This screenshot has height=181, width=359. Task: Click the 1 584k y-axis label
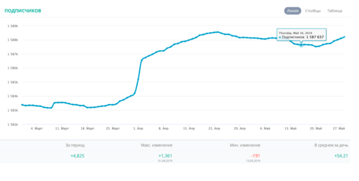point(13,96)
